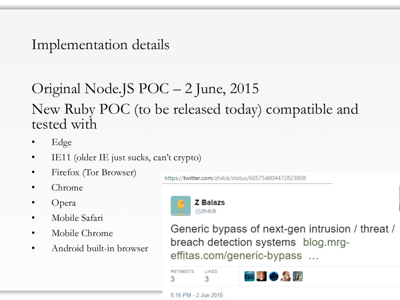Select the Firefox (Tor Browser) bullet

point(94,173)
